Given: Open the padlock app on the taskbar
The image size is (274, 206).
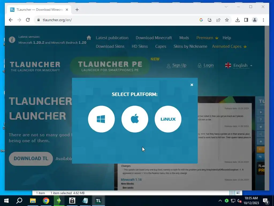Looking at the screenshot, I should click(x=72, y=201).
